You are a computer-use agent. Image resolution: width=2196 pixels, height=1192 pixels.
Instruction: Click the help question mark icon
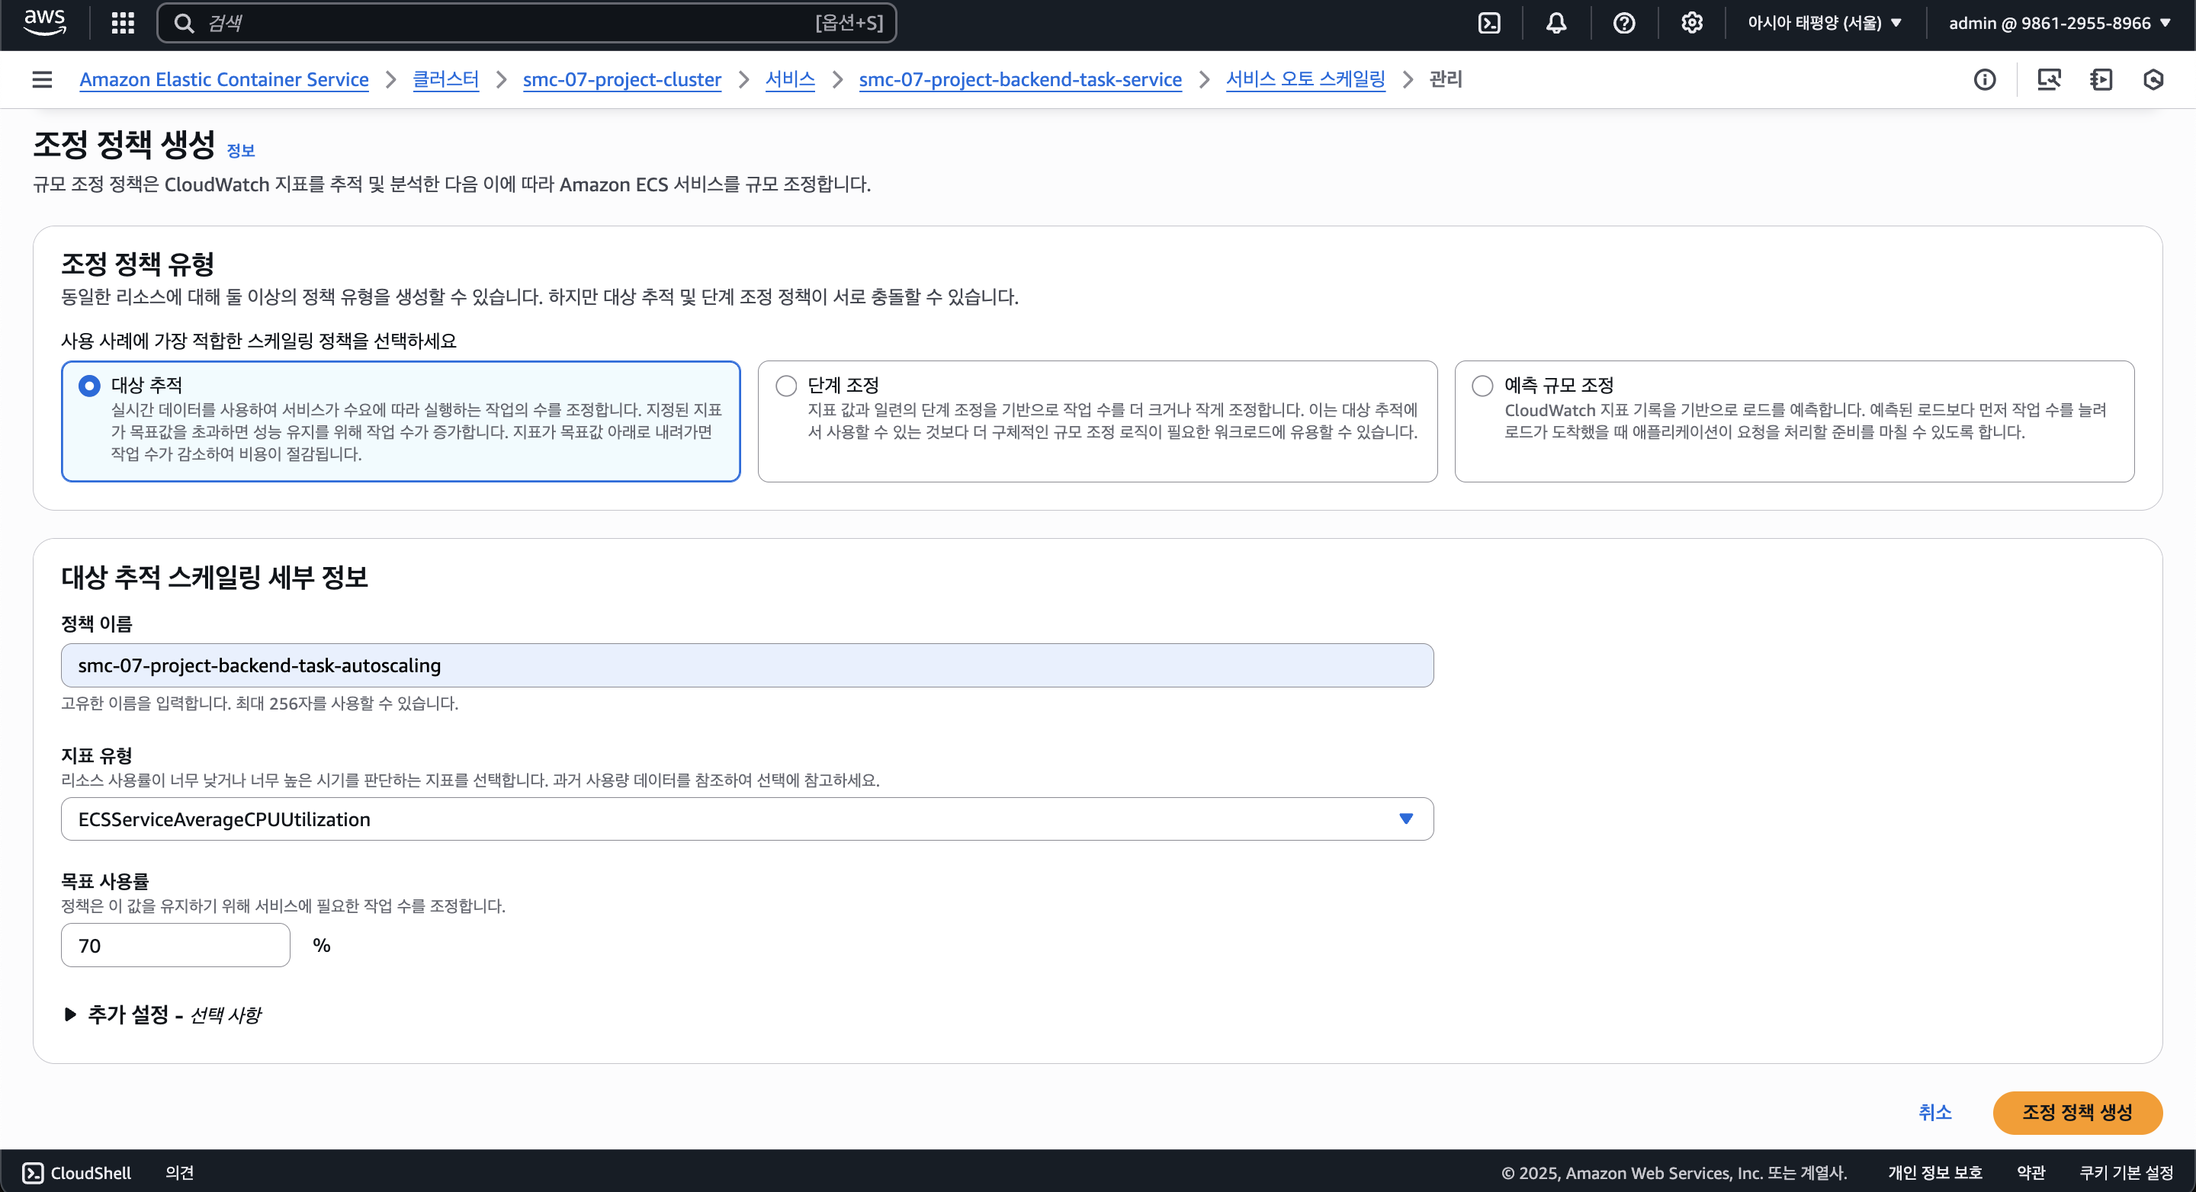[1624, 23]
